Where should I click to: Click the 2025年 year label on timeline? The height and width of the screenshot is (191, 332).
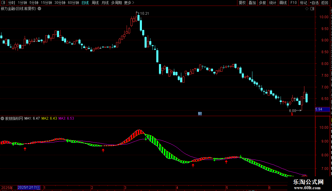click(x=7, y=187)
